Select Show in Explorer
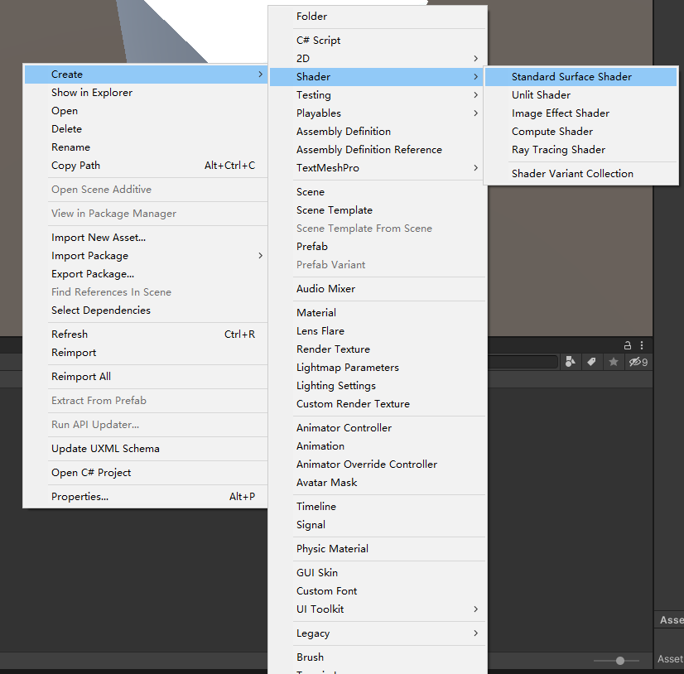 pyautogui.click(x=146, y=93)
